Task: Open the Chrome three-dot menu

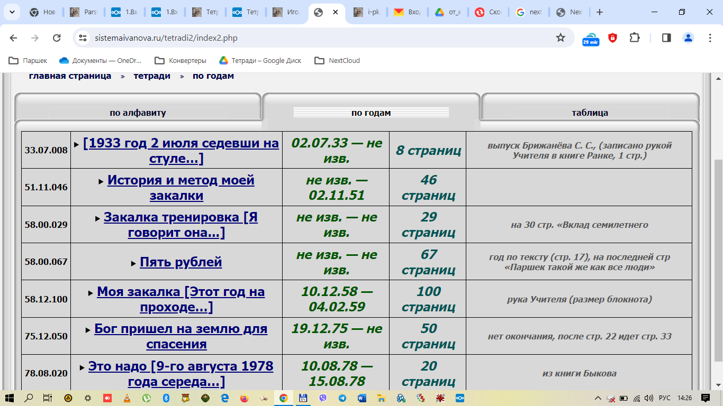Action: [x=710, y=38]
